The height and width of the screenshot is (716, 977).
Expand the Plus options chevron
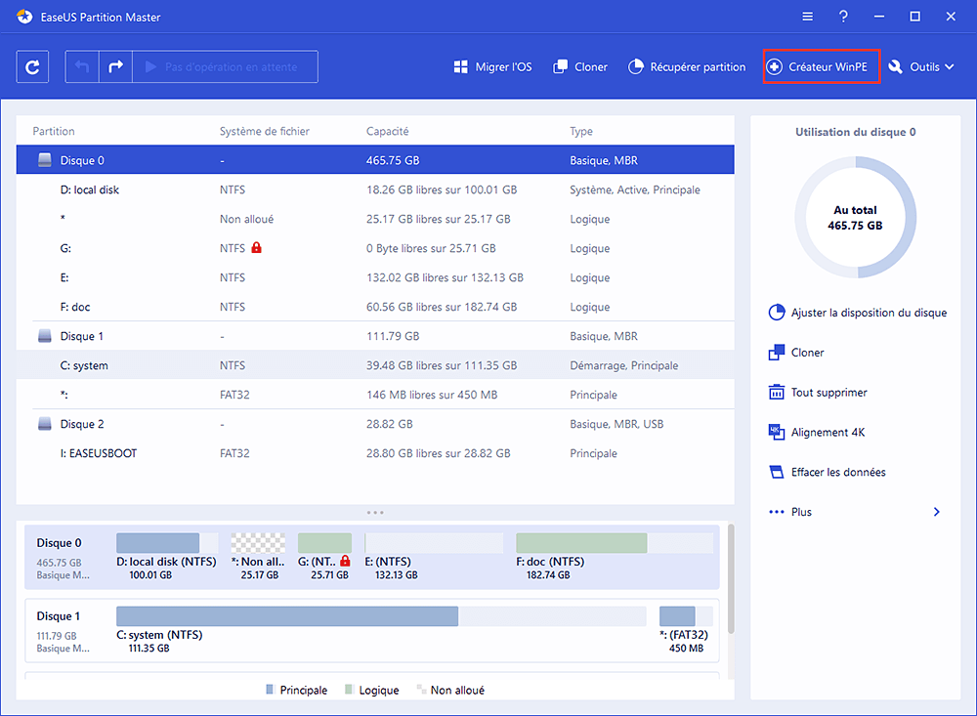pos(937,512)
